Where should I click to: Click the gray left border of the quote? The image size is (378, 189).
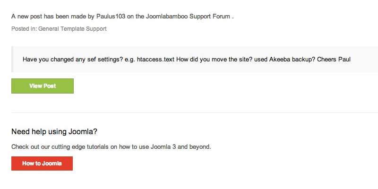click(x=12, y=60)
